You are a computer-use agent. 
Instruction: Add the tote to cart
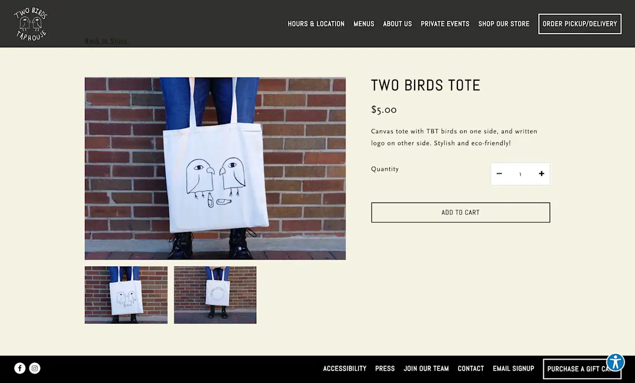tap(460, 212)
